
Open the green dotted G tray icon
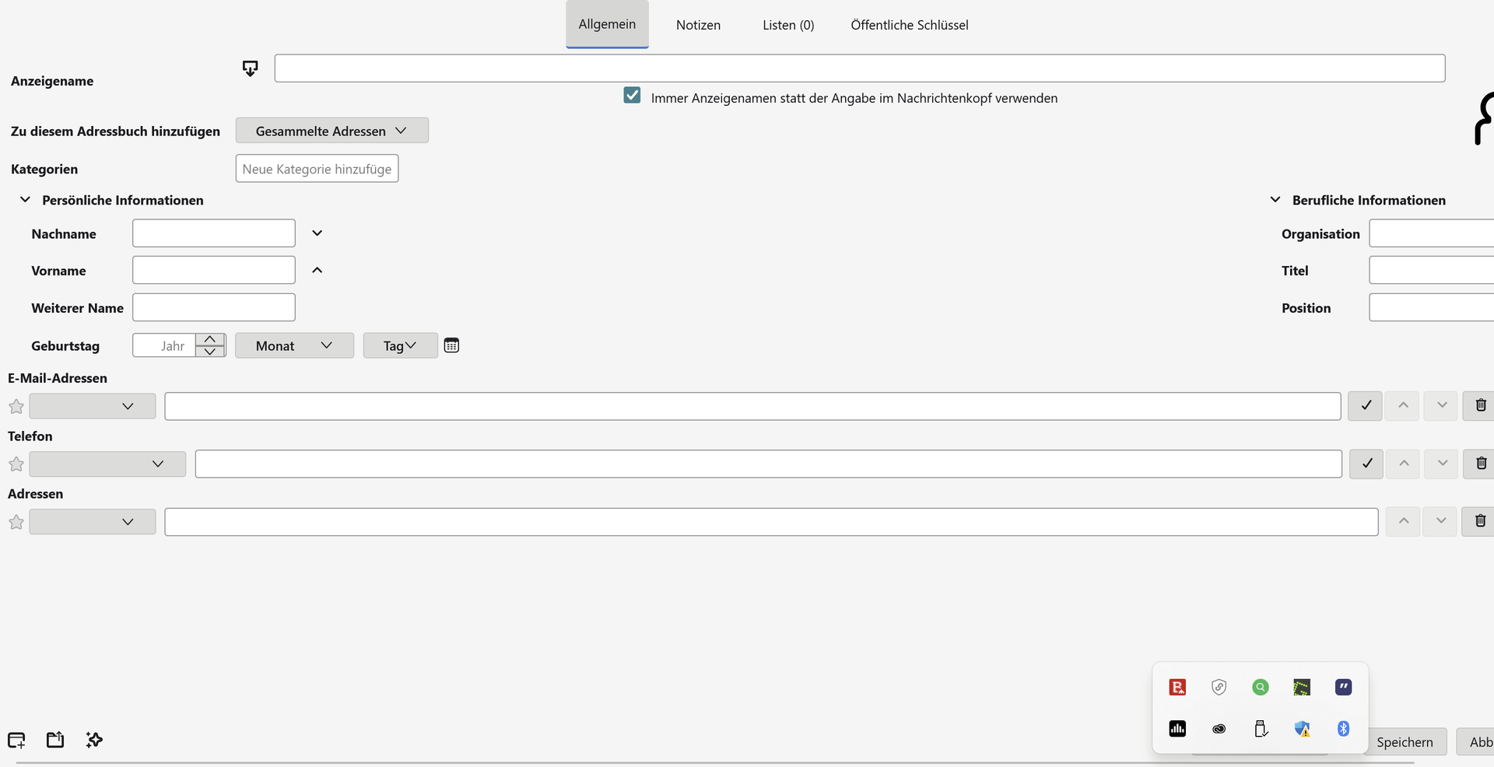1302,687
